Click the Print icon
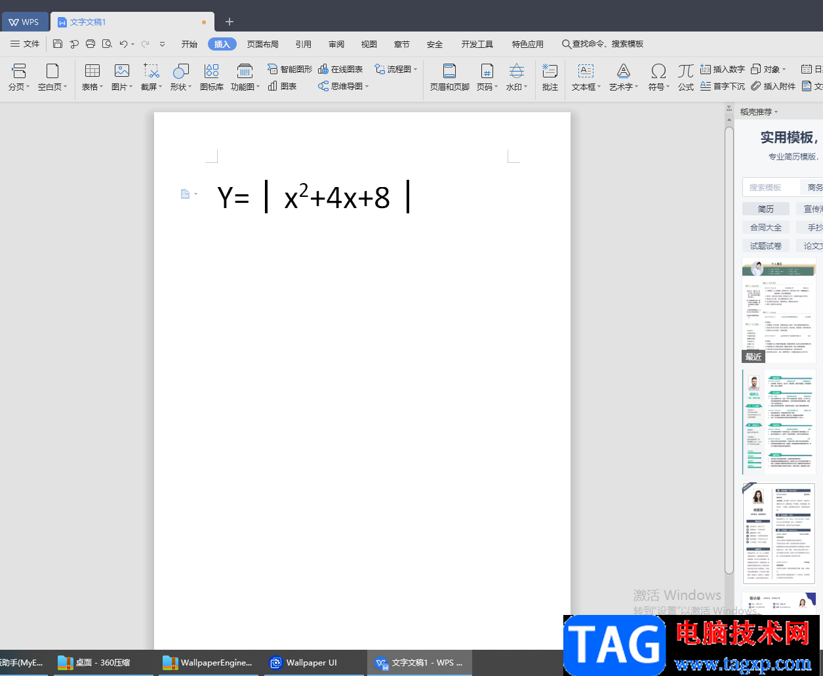 90,44
